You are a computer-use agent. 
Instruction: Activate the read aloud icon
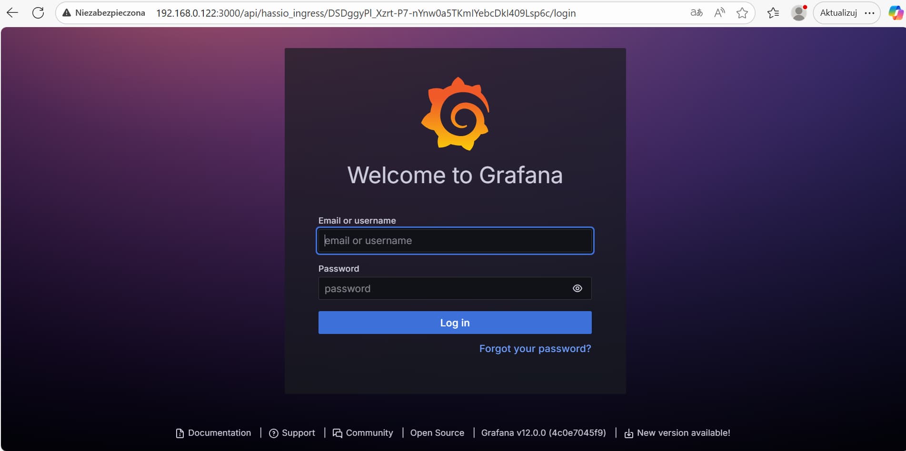pos(719,13)
